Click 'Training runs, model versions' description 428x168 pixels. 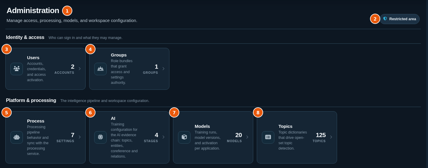pos(208,140)
